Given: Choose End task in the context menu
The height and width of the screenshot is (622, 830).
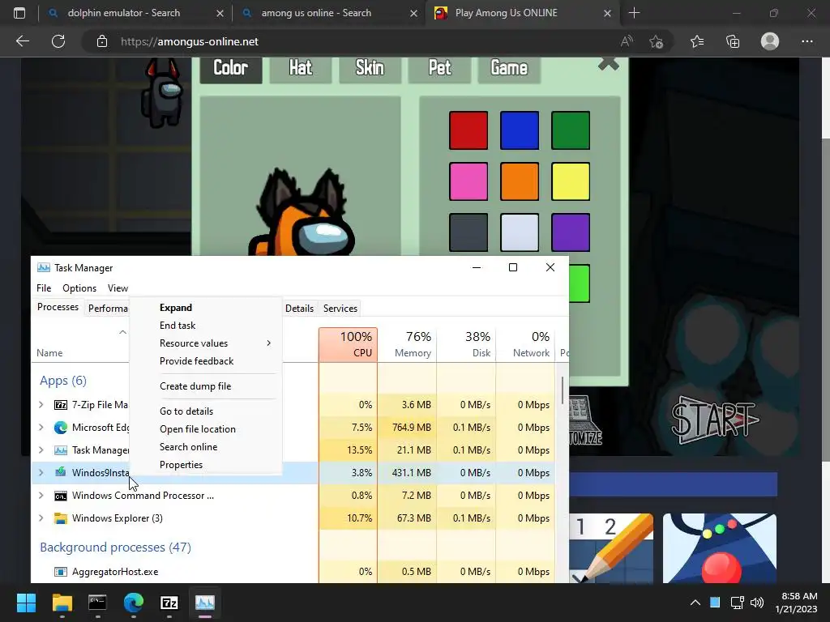Looking at the screenshot, I should (205, 326).
